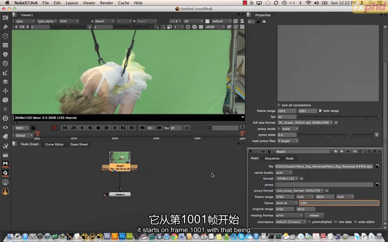This screenshot has height=242, width=388.
Task: Open the G gizmo menu in the toolbar
Action: 5,173
